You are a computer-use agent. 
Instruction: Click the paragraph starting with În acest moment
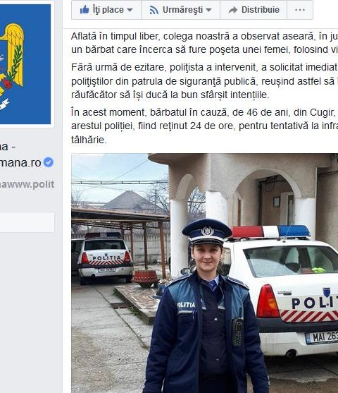pyautogui.click(x=205, y=126)
